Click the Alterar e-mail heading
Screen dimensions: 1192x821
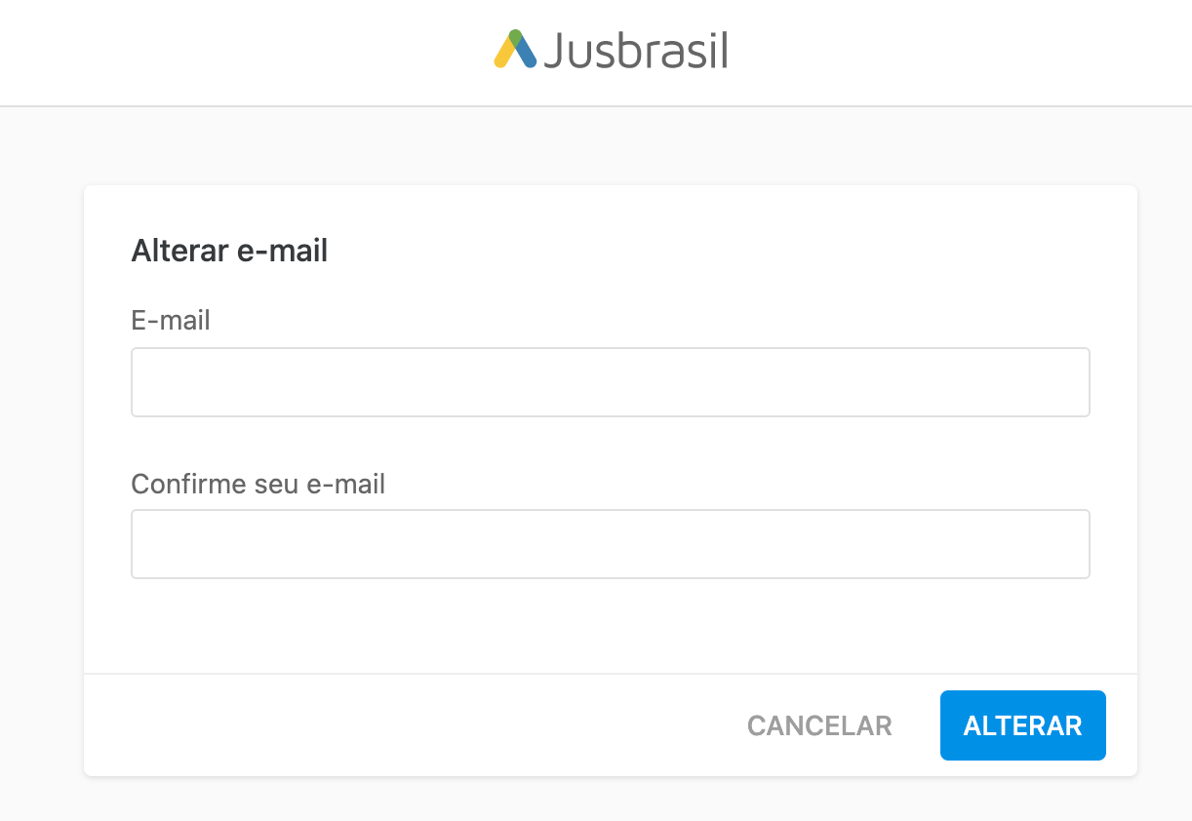click(x=229, y=252)
